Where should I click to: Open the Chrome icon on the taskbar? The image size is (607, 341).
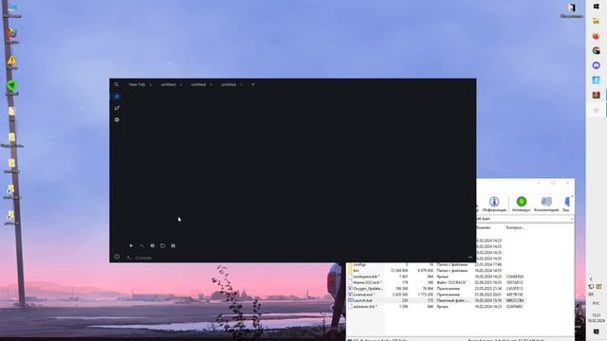click(x=597, y=50)
